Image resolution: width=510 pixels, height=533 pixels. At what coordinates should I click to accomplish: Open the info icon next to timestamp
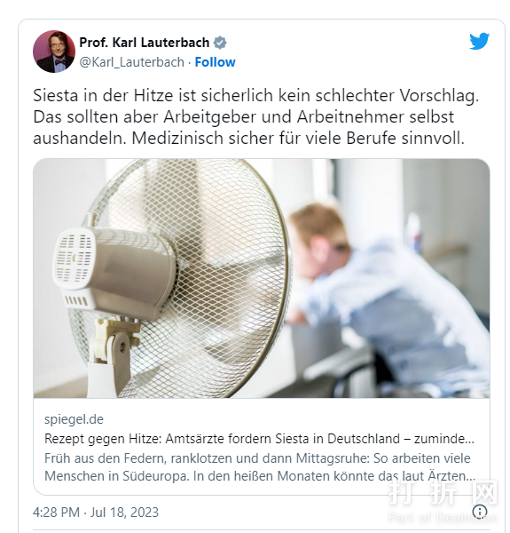click(x=480, y=512)
